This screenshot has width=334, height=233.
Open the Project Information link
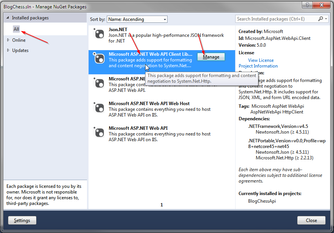coord(258,66)
